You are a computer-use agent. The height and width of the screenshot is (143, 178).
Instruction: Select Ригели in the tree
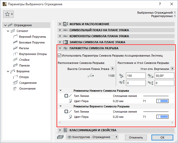24,48
